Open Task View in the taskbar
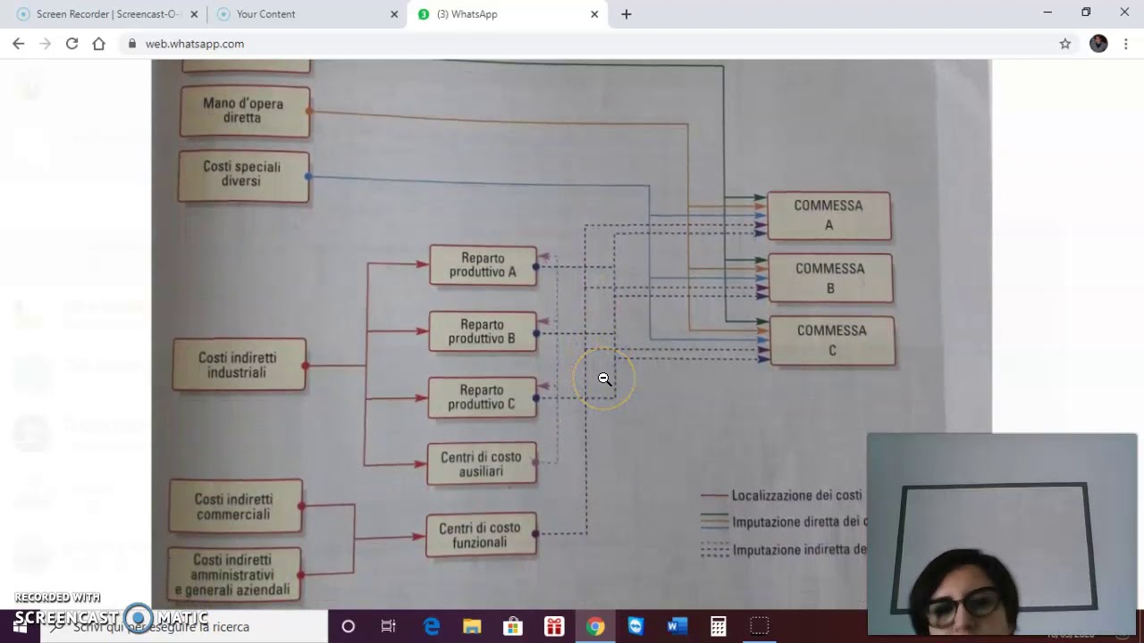Viewport: 1144px width, 643px height. pyautogui.click(x=388, y=627)
